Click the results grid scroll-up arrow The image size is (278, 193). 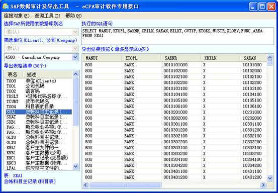click(270, 57)
